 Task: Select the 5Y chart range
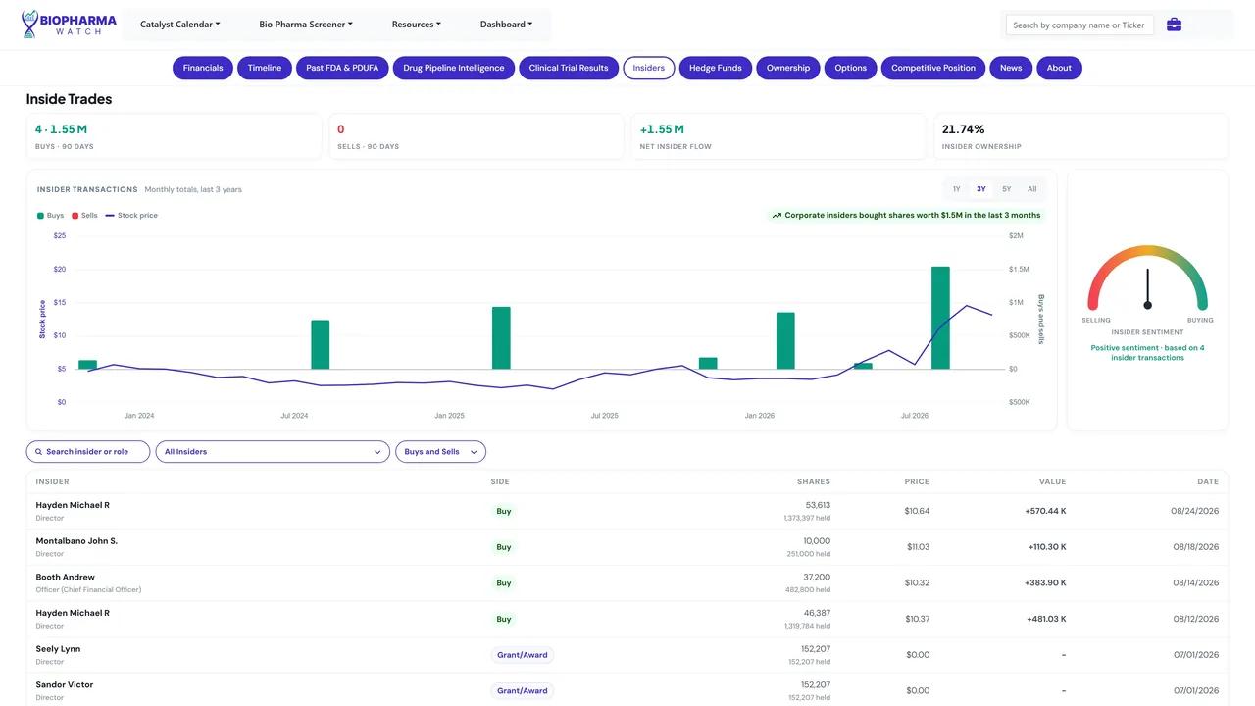pyautogui.click(x=1007, y=189)
